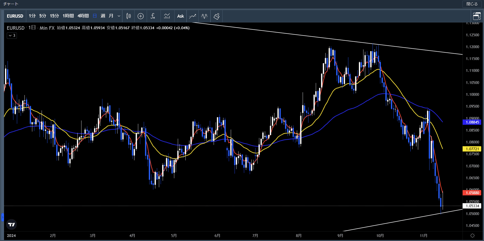
Task: Click the 1.04500 price axis label
Action: pyautogui.click(x=472, y=226)
